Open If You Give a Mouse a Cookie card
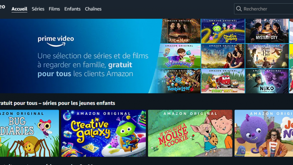The height and width of the screenshot is (165, 293). 190,133
